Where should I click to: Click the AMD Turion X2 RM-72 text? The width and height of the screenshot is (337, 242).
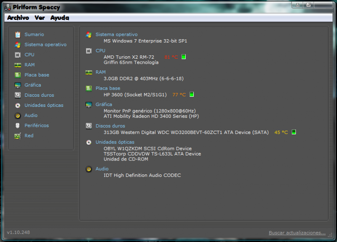pyautogui.click(x=129, y=57)
